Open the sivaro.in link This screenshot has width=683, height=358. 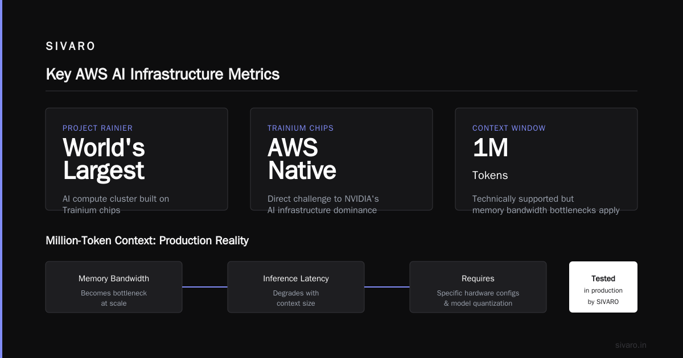click(x=631, y=345)
